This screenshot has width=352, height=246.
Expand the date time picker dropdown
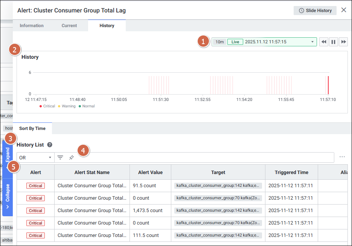click(312, 42)
